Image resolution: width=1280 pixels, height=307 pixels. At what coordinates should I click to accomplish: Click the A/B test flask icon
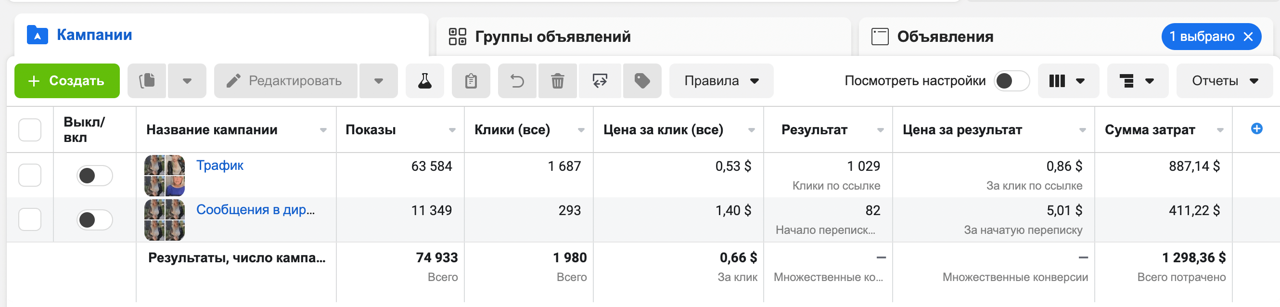424,81
